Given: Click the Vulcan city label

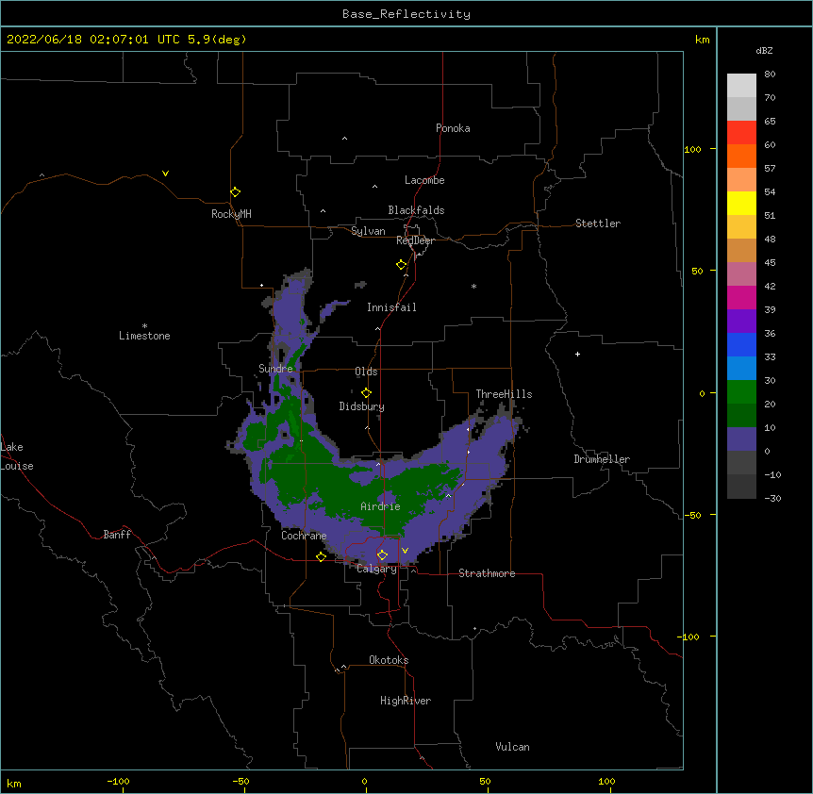Looking at the screenshot, I should pyautogui.click(x=512, y=747).
